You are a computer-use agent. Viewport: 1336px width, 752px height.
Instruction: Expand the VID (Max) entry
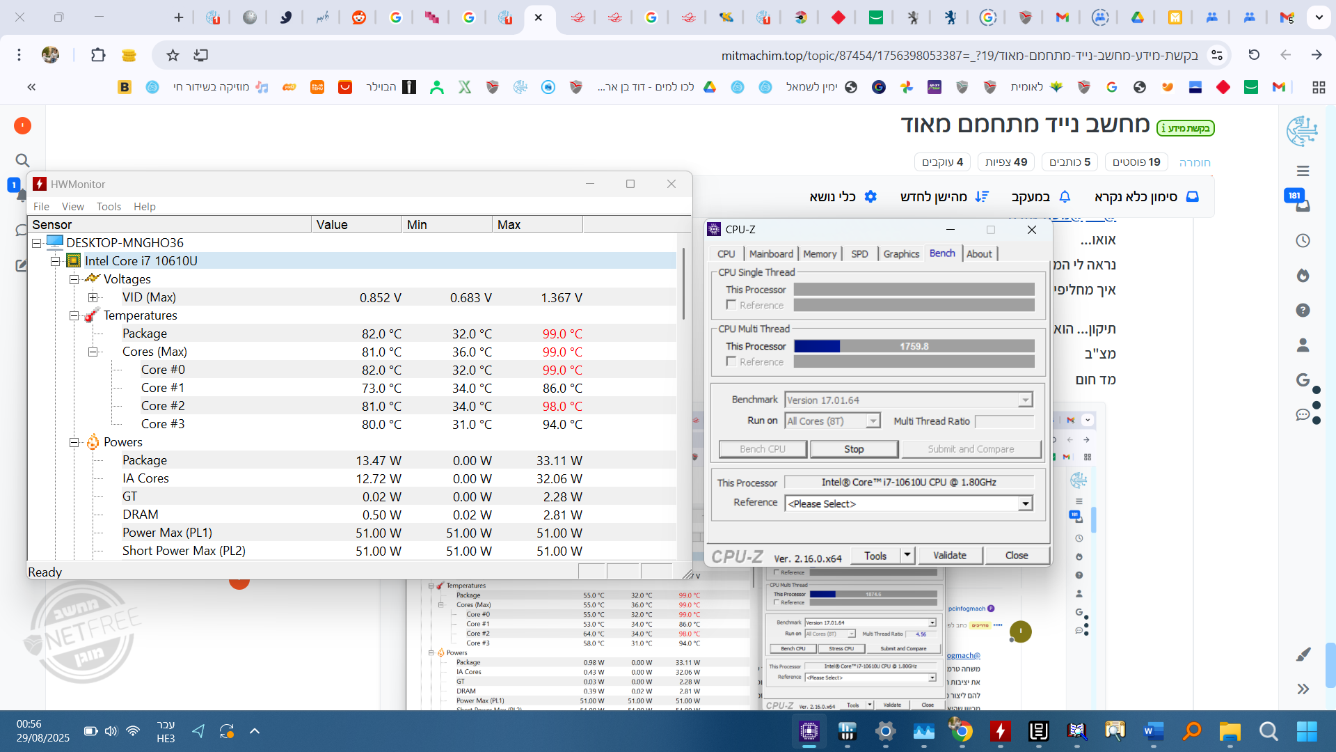pos(93,297)
